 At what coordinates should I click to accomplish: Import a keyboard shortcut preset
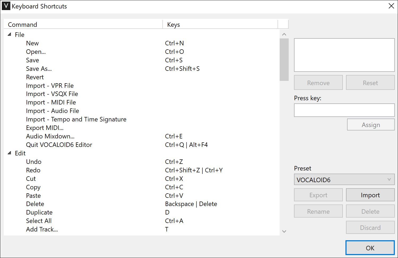370,195
